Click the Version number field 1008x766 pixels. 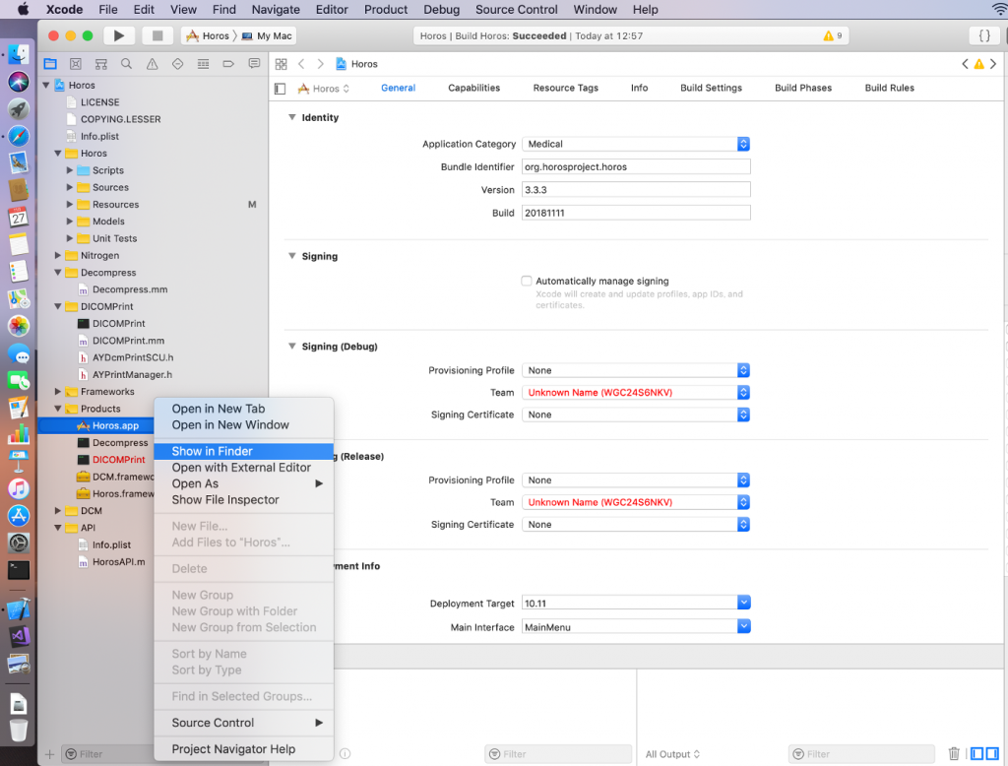(636, 190)
